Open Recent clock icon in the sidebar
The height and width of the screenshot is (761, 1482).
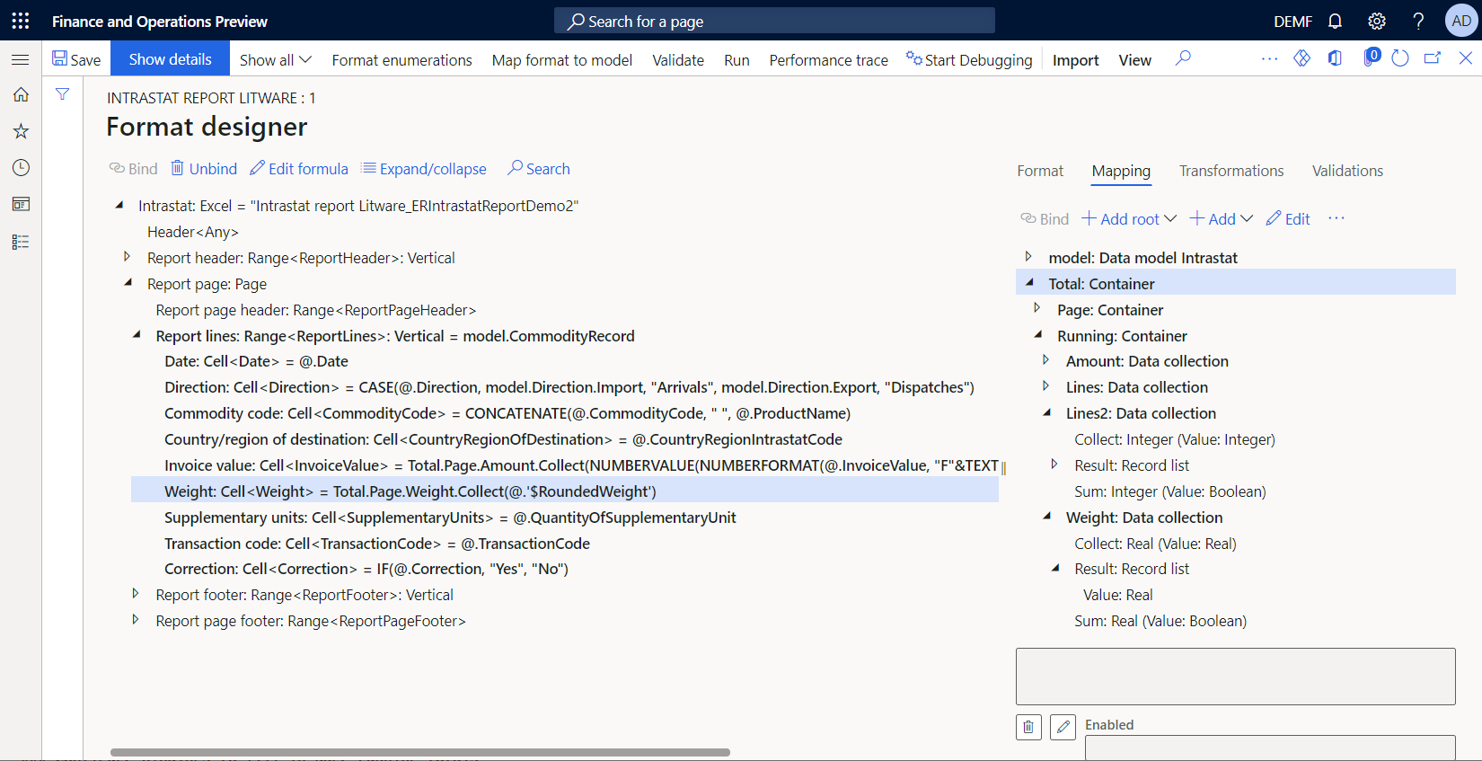(21, 168)
